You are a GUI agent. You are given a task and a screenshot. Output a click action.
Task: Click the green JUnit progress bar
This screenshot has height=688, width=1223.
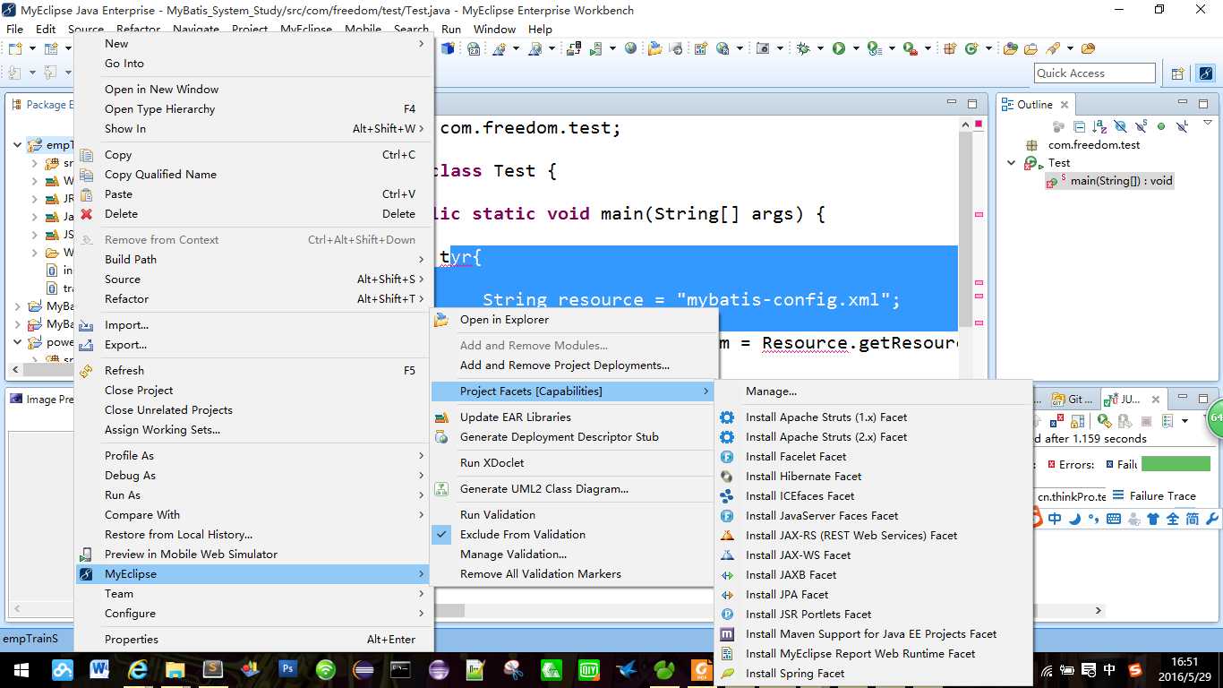1176,464
